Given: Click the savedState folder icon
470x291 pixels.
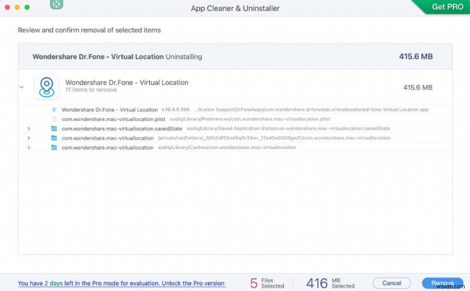Looking at the screenshot, I should coord(54,128).
